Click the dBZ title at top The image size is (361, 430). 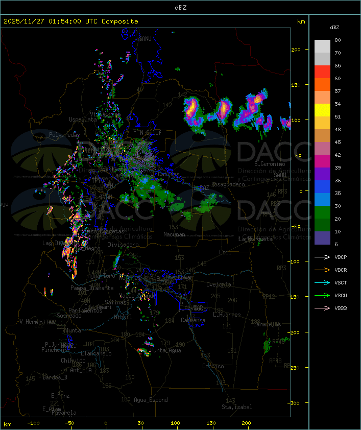point(181,8)
